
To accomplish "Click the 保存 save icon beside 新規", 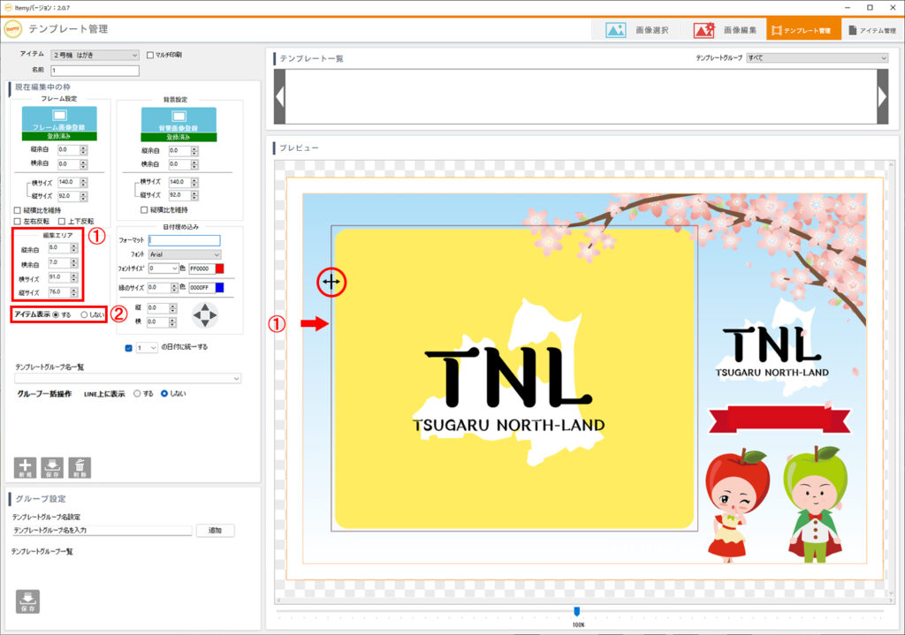I will click(52, 467).
